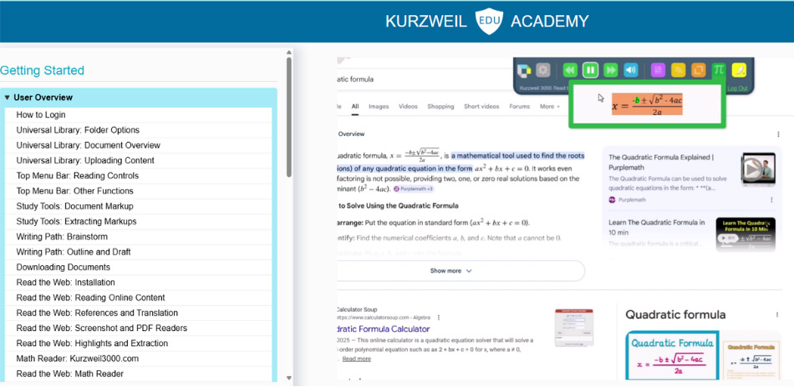Switch to the Forums search tab
Screen dimensions: 794x387
[520, 107]
